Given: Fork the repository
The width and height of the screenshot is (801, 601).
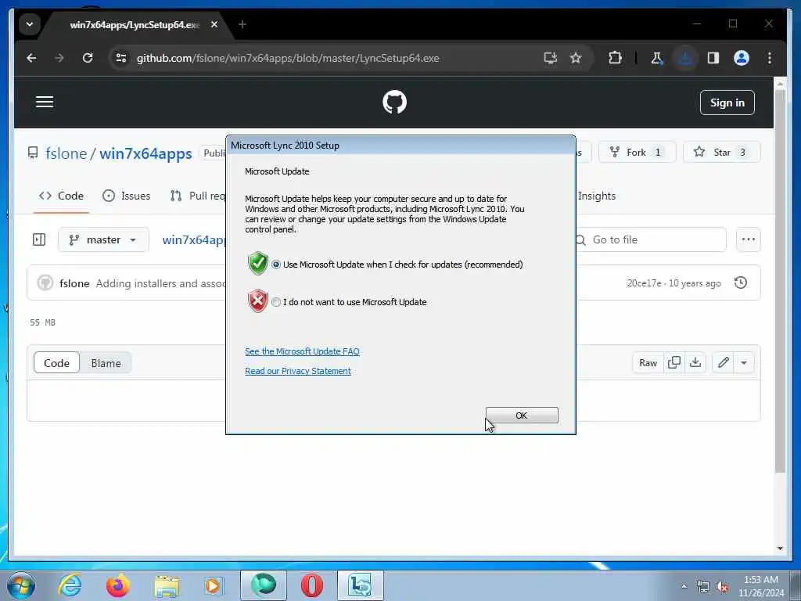Looking at the screenshot, I should tap(637, 153).
